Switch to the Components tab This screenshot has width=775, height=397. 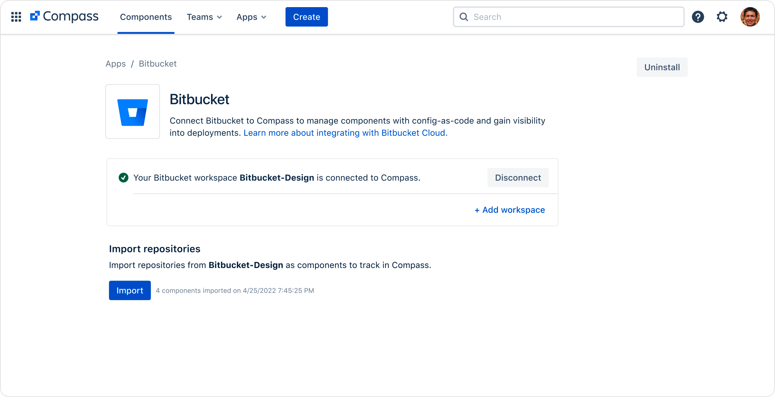[146, 17]
